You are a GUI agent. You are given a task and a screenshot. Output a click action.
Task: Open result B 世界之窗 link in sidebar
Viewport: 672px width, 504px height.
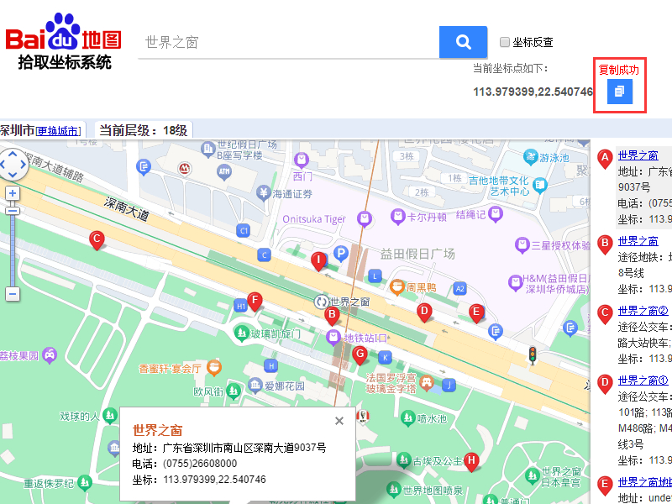[638, 241]
